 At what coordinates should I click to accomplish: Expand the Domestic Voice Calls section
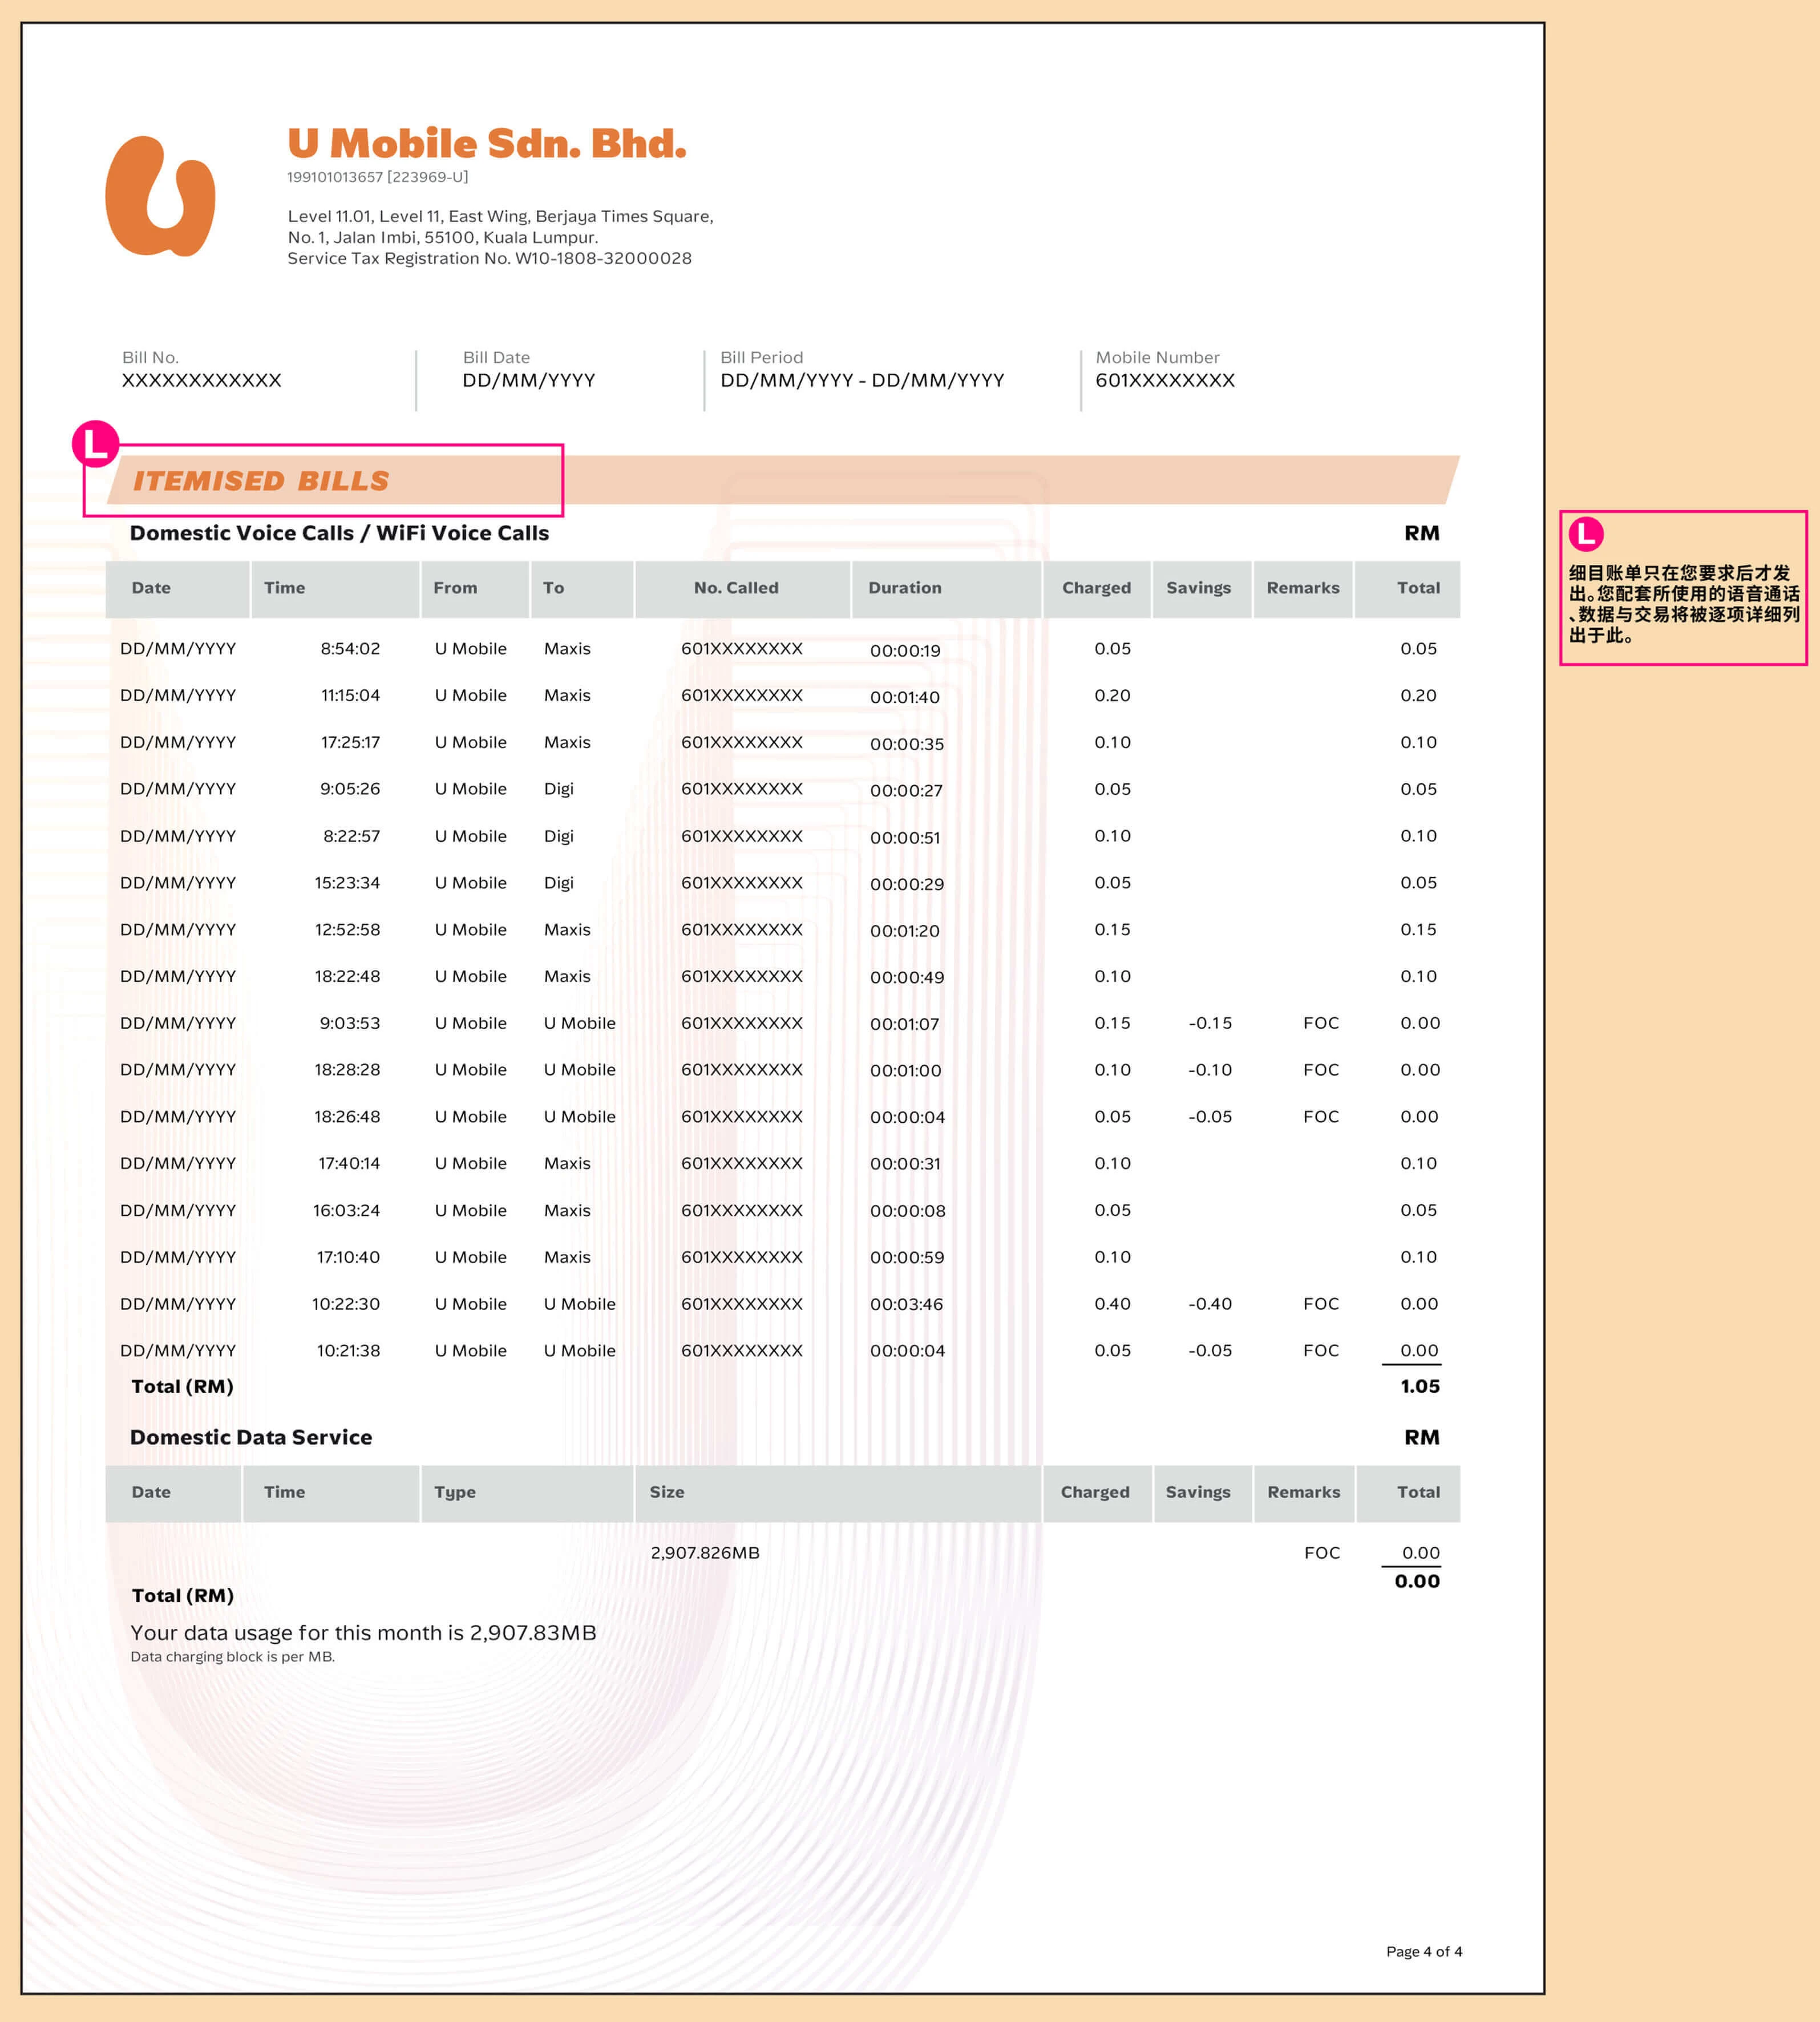(x=339, y=533)
